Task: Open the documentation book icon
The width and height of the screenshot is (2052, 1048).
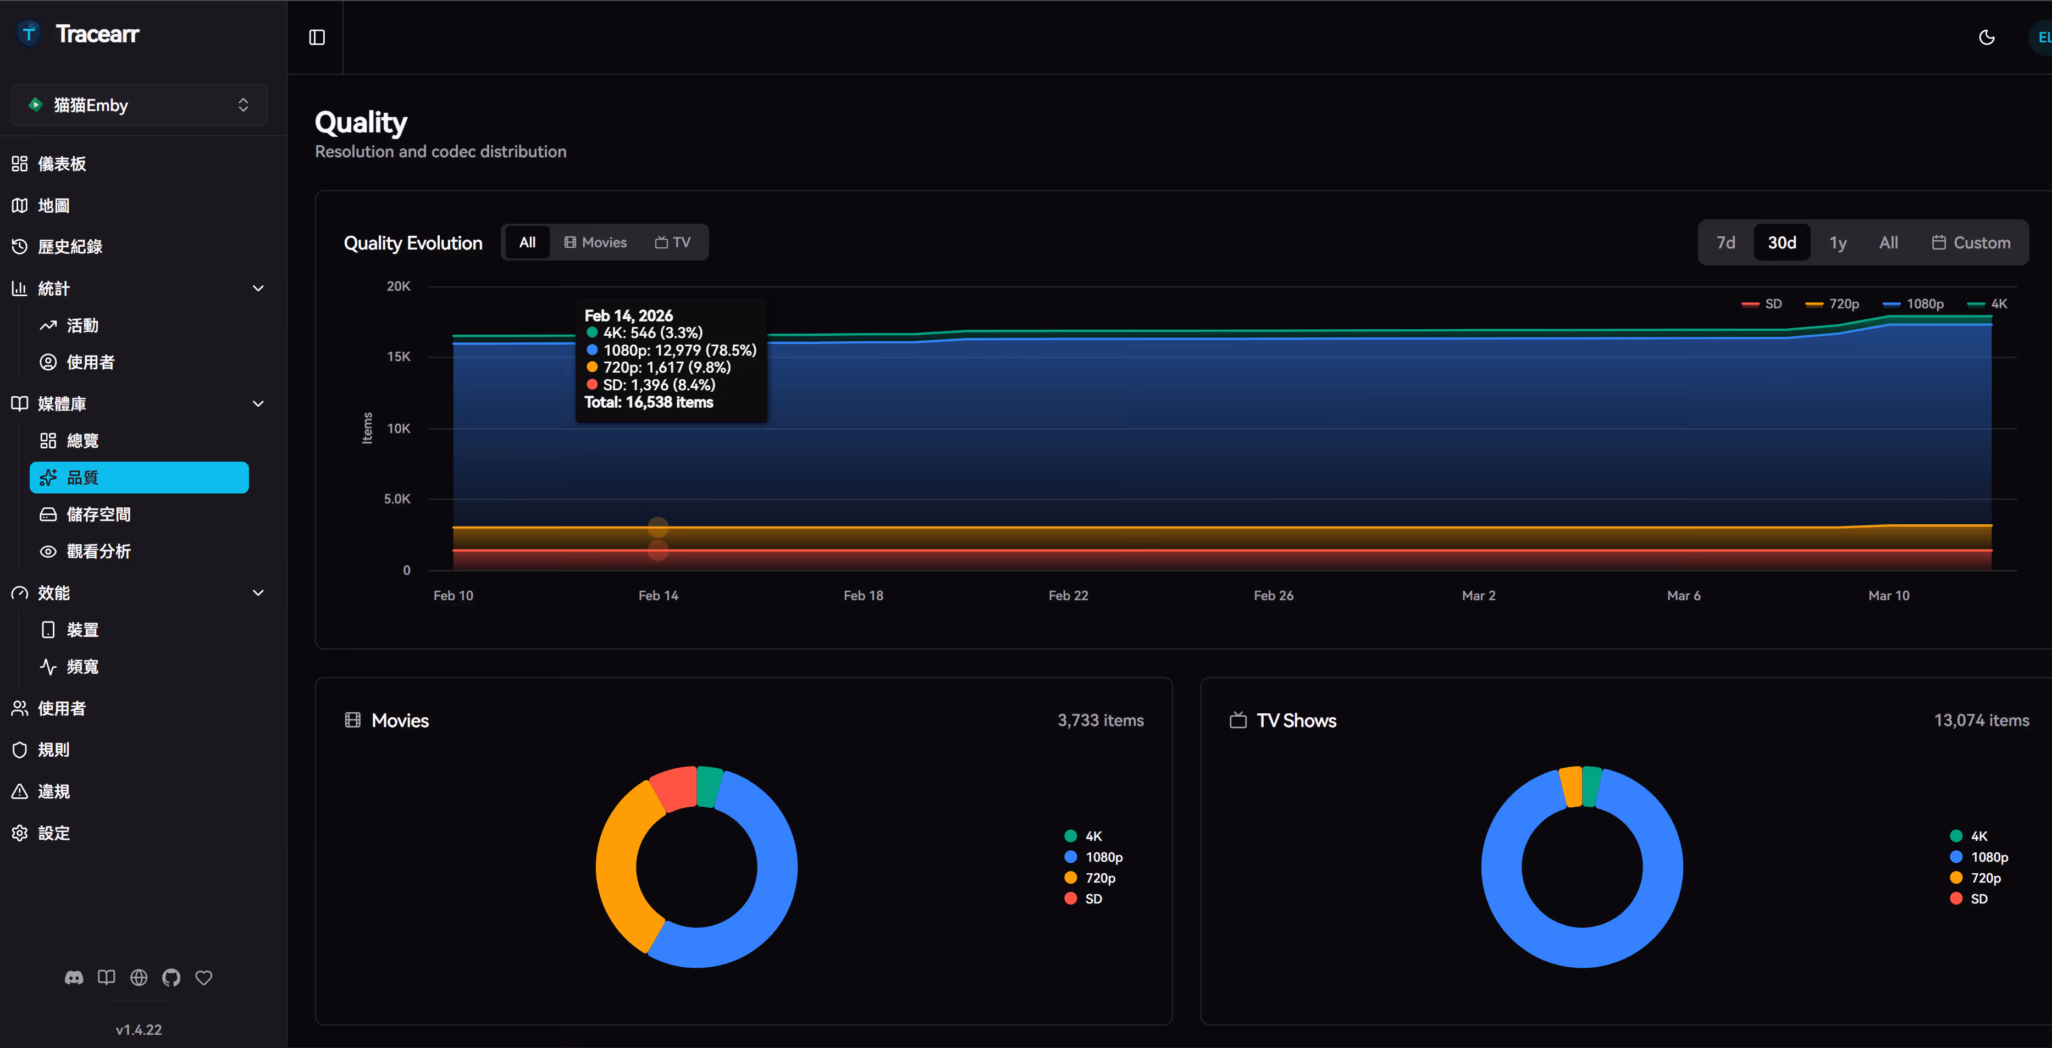Action: click(x=107, y=977)
